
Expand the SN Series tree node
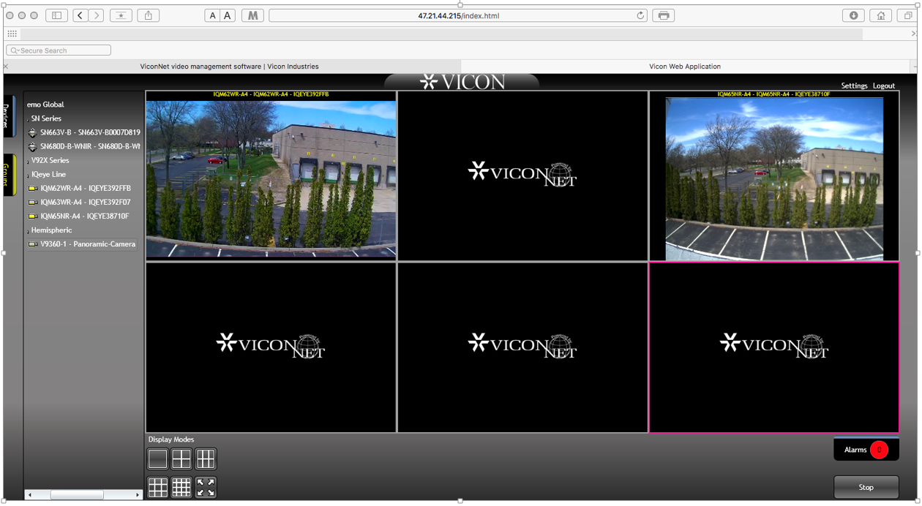pyautogui.click(x=29, y=119)
